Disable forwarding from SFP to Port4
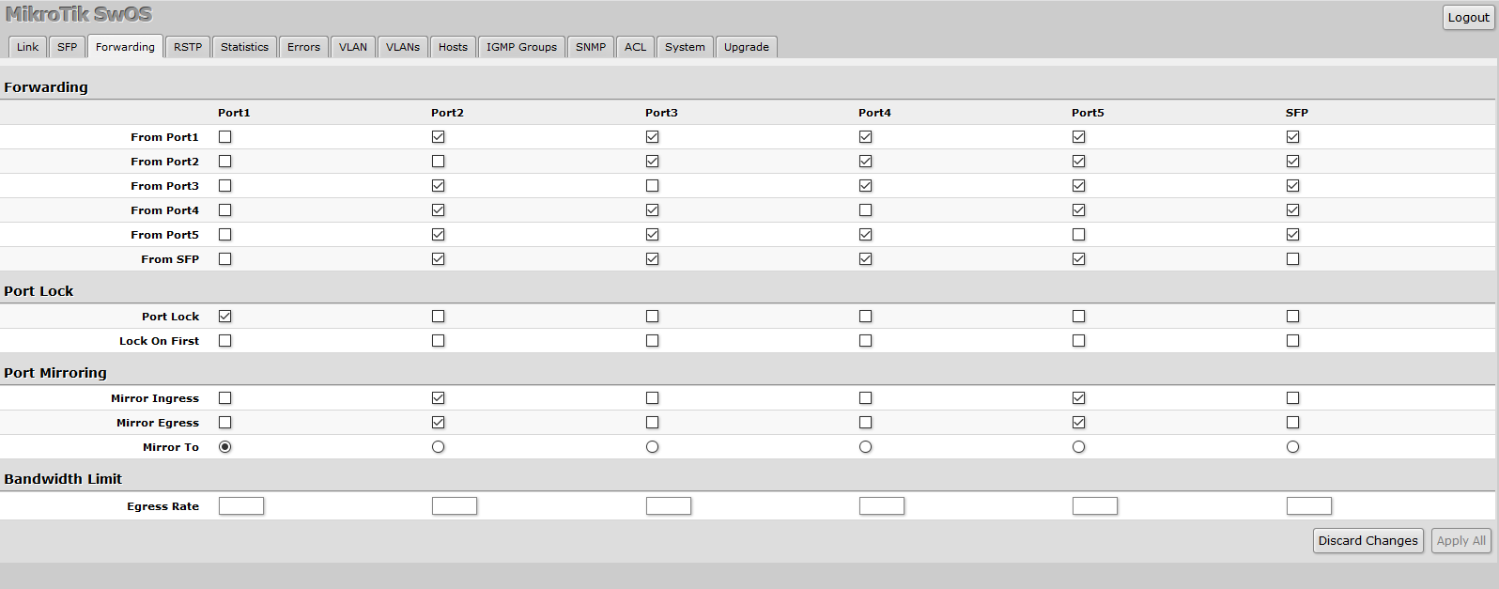 click(x=866, y=259)
